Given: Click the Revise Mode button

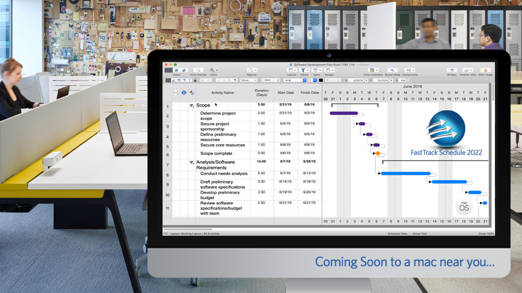Looking at the screenshot, I should click(392, 70).
